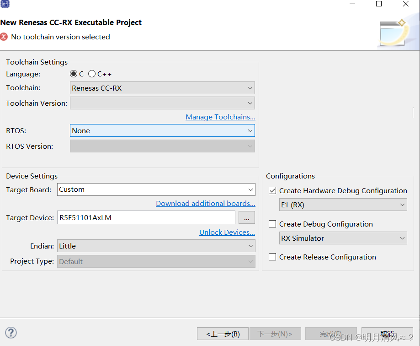Image resolution: width=420 pixels, height=346 pixels.
Task: Click the 'Endian:' label
Action: point(42,246)
